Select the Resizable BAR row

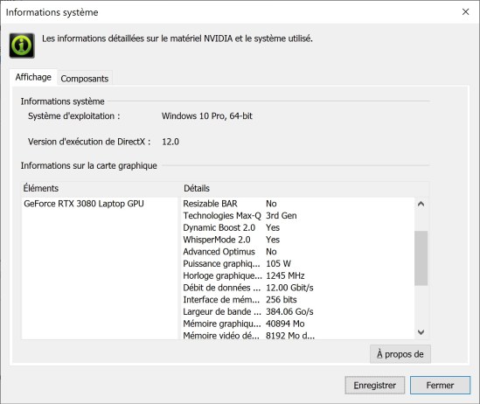pyautogui.click(x=298, y=204)
